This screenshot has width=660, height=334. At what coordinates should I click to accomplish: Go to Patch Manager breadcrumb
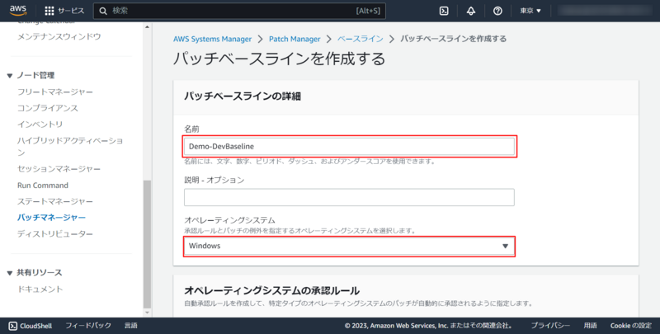click(295, 39)
